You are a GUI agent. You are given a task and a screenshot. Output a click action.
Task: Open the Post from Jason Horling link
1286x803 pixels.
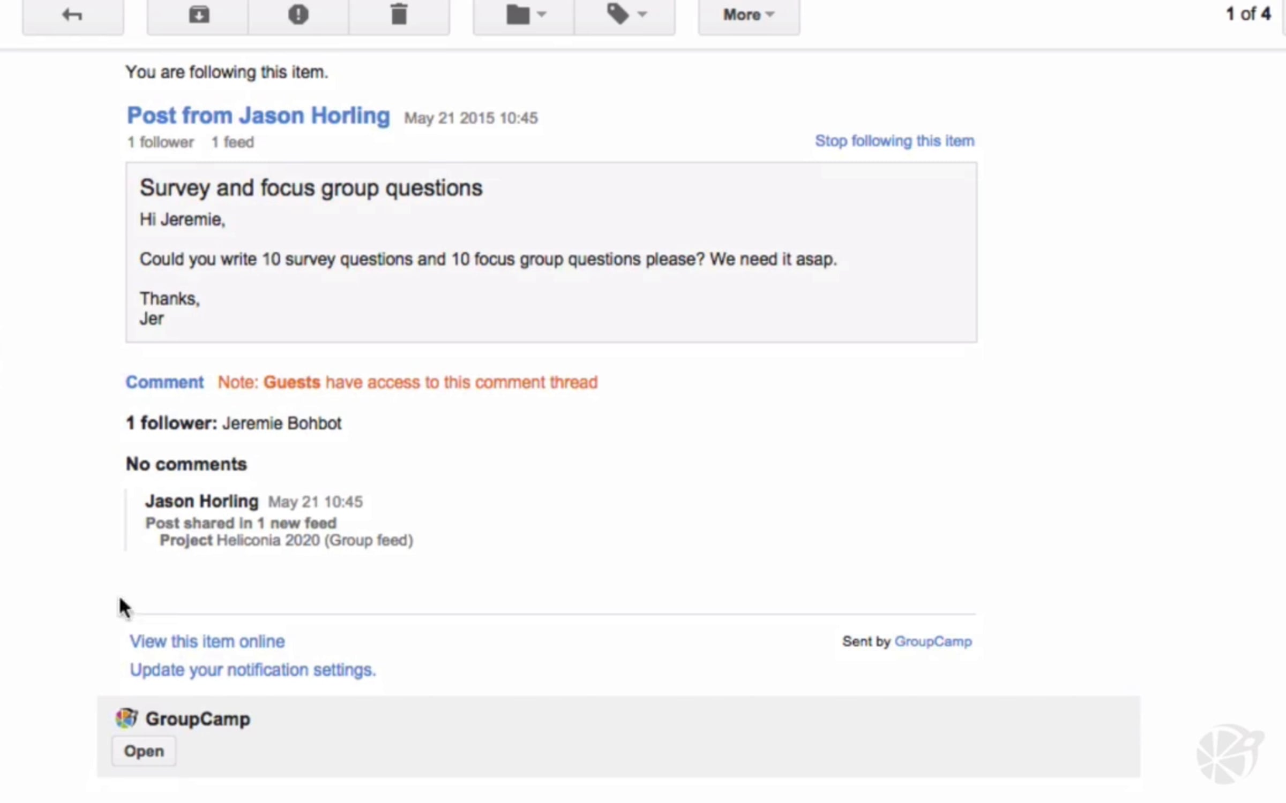[258, 116]
